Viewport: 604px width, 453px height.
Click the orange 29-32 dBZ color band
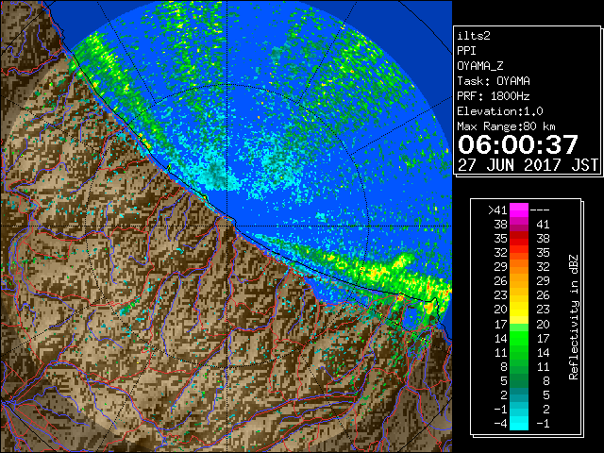[519, 266]
